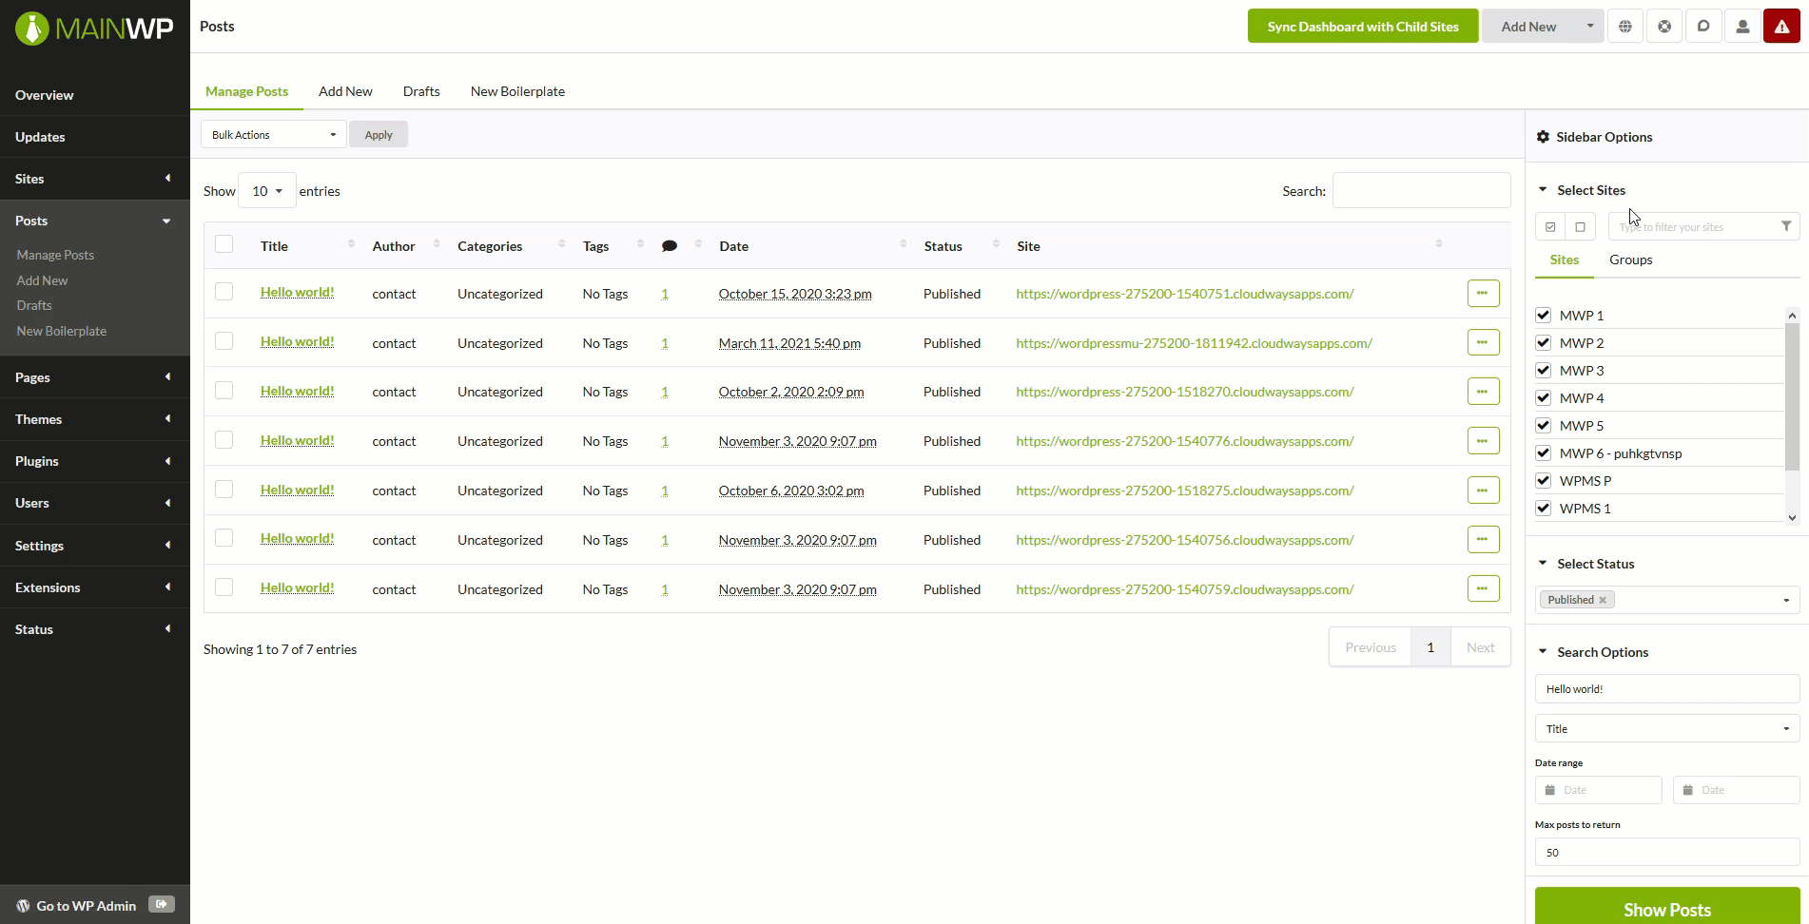Viewport: 1809px width, 924px height.
Task: Go to the Next page of results
Action: (x=1480, y=647)
